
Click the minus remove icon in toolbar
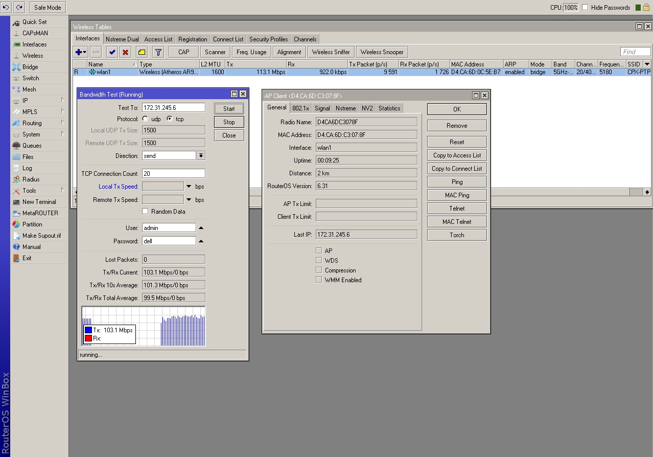[96, 52]
